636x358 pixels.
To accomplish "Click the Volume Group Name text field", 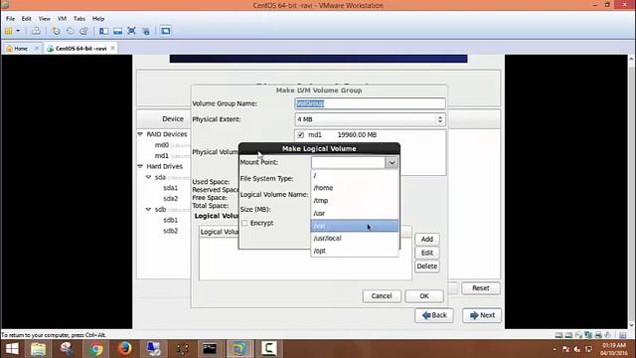I will (370, 103).
